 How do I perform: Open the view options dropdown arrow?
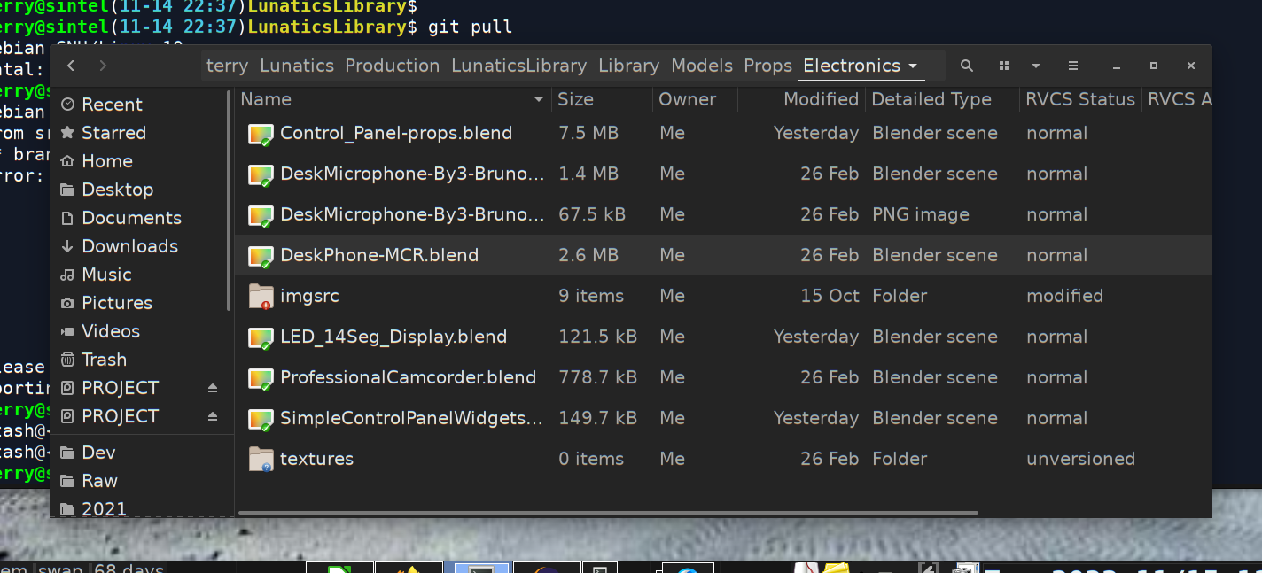(x=1036, y=66)
